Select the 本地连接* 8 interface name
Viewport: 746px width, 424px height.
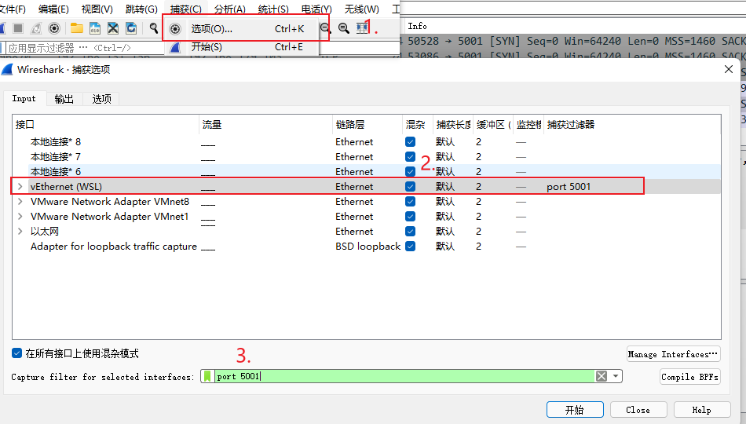click(x=56, y=142)
